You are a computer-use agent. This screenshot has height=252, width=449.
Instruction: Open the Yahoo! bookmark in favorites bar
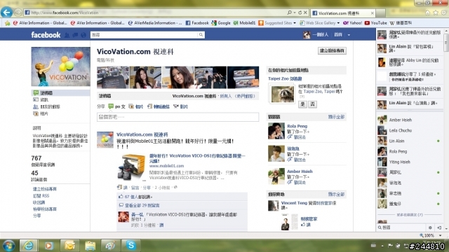(x=352, y=23)
